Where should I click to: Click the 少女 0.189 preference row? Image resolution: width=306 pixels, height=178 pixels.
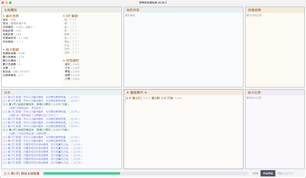pos(72,68)
